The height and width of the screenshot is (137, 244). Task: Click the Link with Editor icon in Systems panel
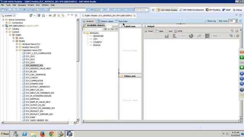click(63, 15)
